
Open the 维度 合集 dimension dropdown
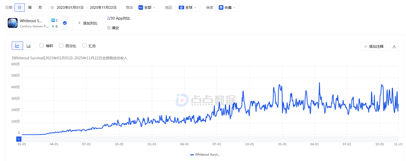(x=227, y=7)
